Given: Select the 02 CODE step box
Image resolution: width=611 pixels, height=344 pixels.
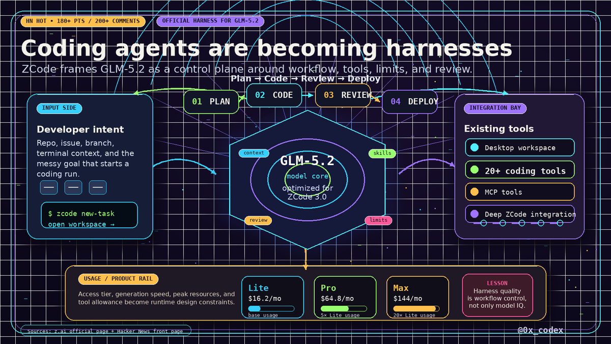Looking at the screenshot, I should (x=274, y=95).
